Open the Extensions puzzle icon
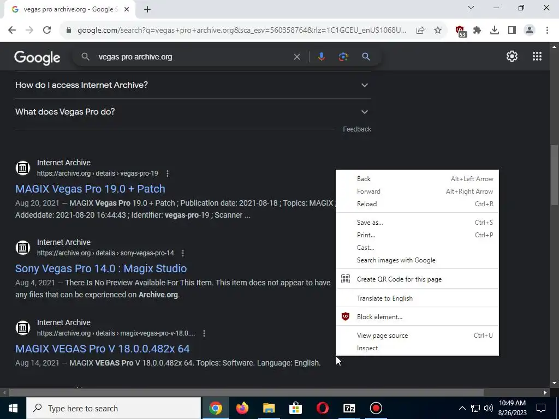Viewport: 559px width, 419px height. click(x=477, y=31)
